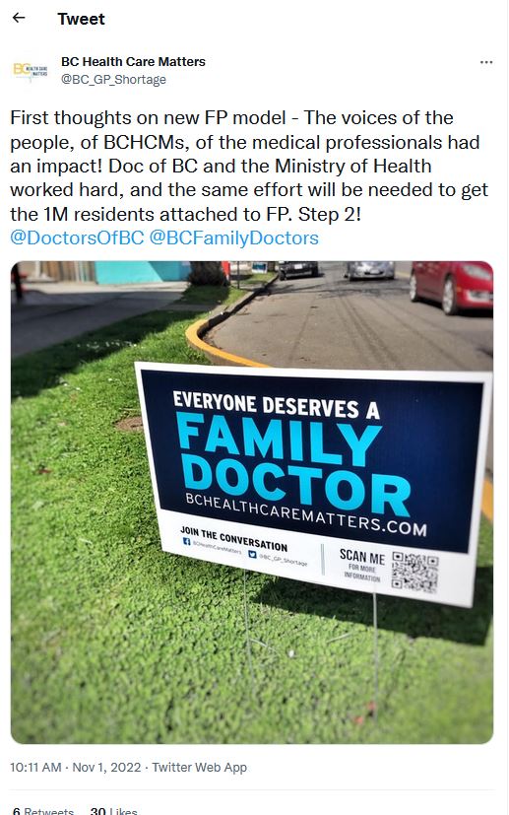Open BC Health Care Matters profile picture
Image resolution: width=509 pixels, height=815 pixels.
pyautogui.click(x=31, y=70)
